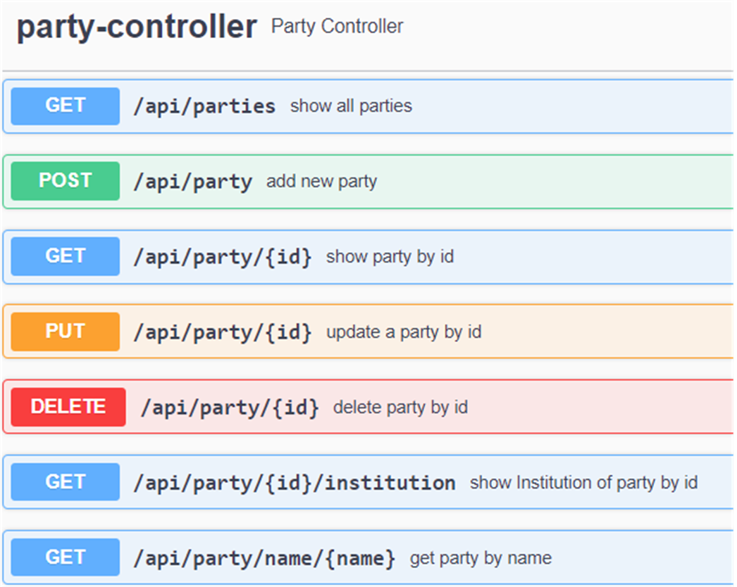Viewport: 737px width, 587px height.
Task: Open the /api/parties path link
Action: coord(204,106)
